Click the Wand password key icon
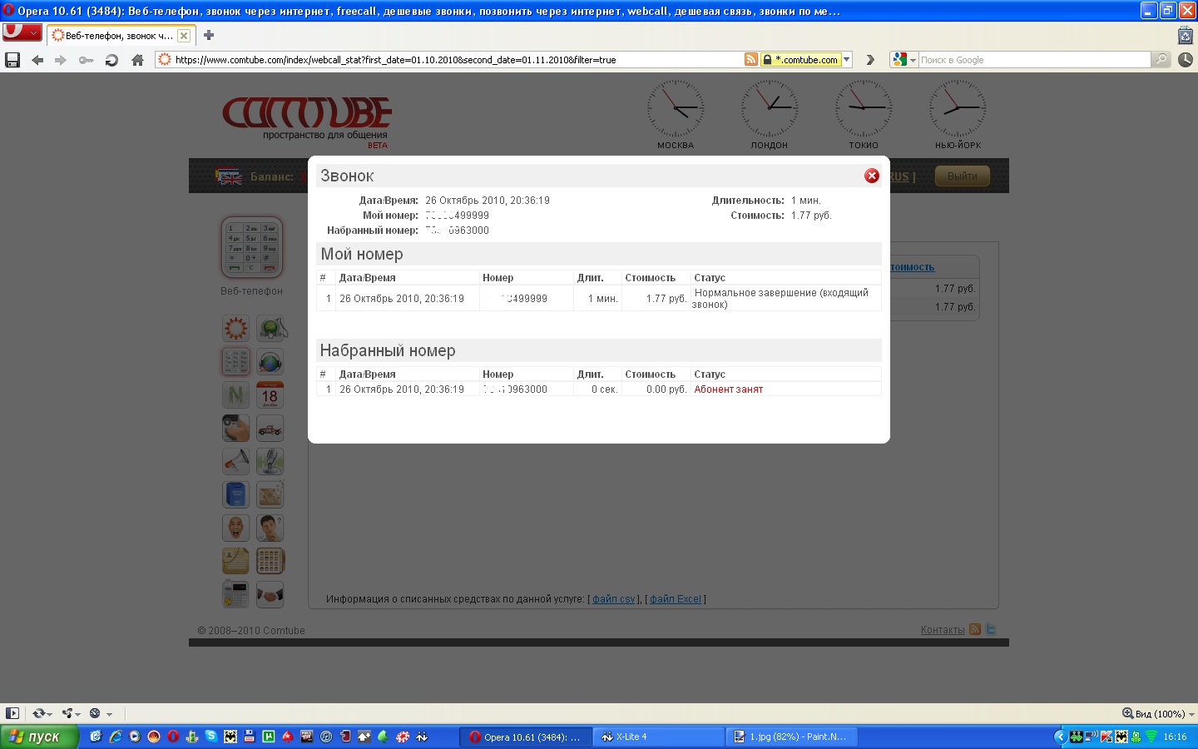The height and width of the screenshot is (749, 1198). (86, 60)
